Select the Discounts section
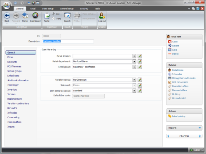 pyautogui.click(x=12, y=62)
